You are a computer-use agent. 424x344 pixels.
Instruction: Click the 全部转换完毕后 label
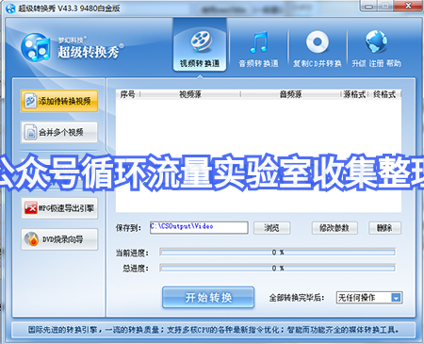(x=297, y=298)
